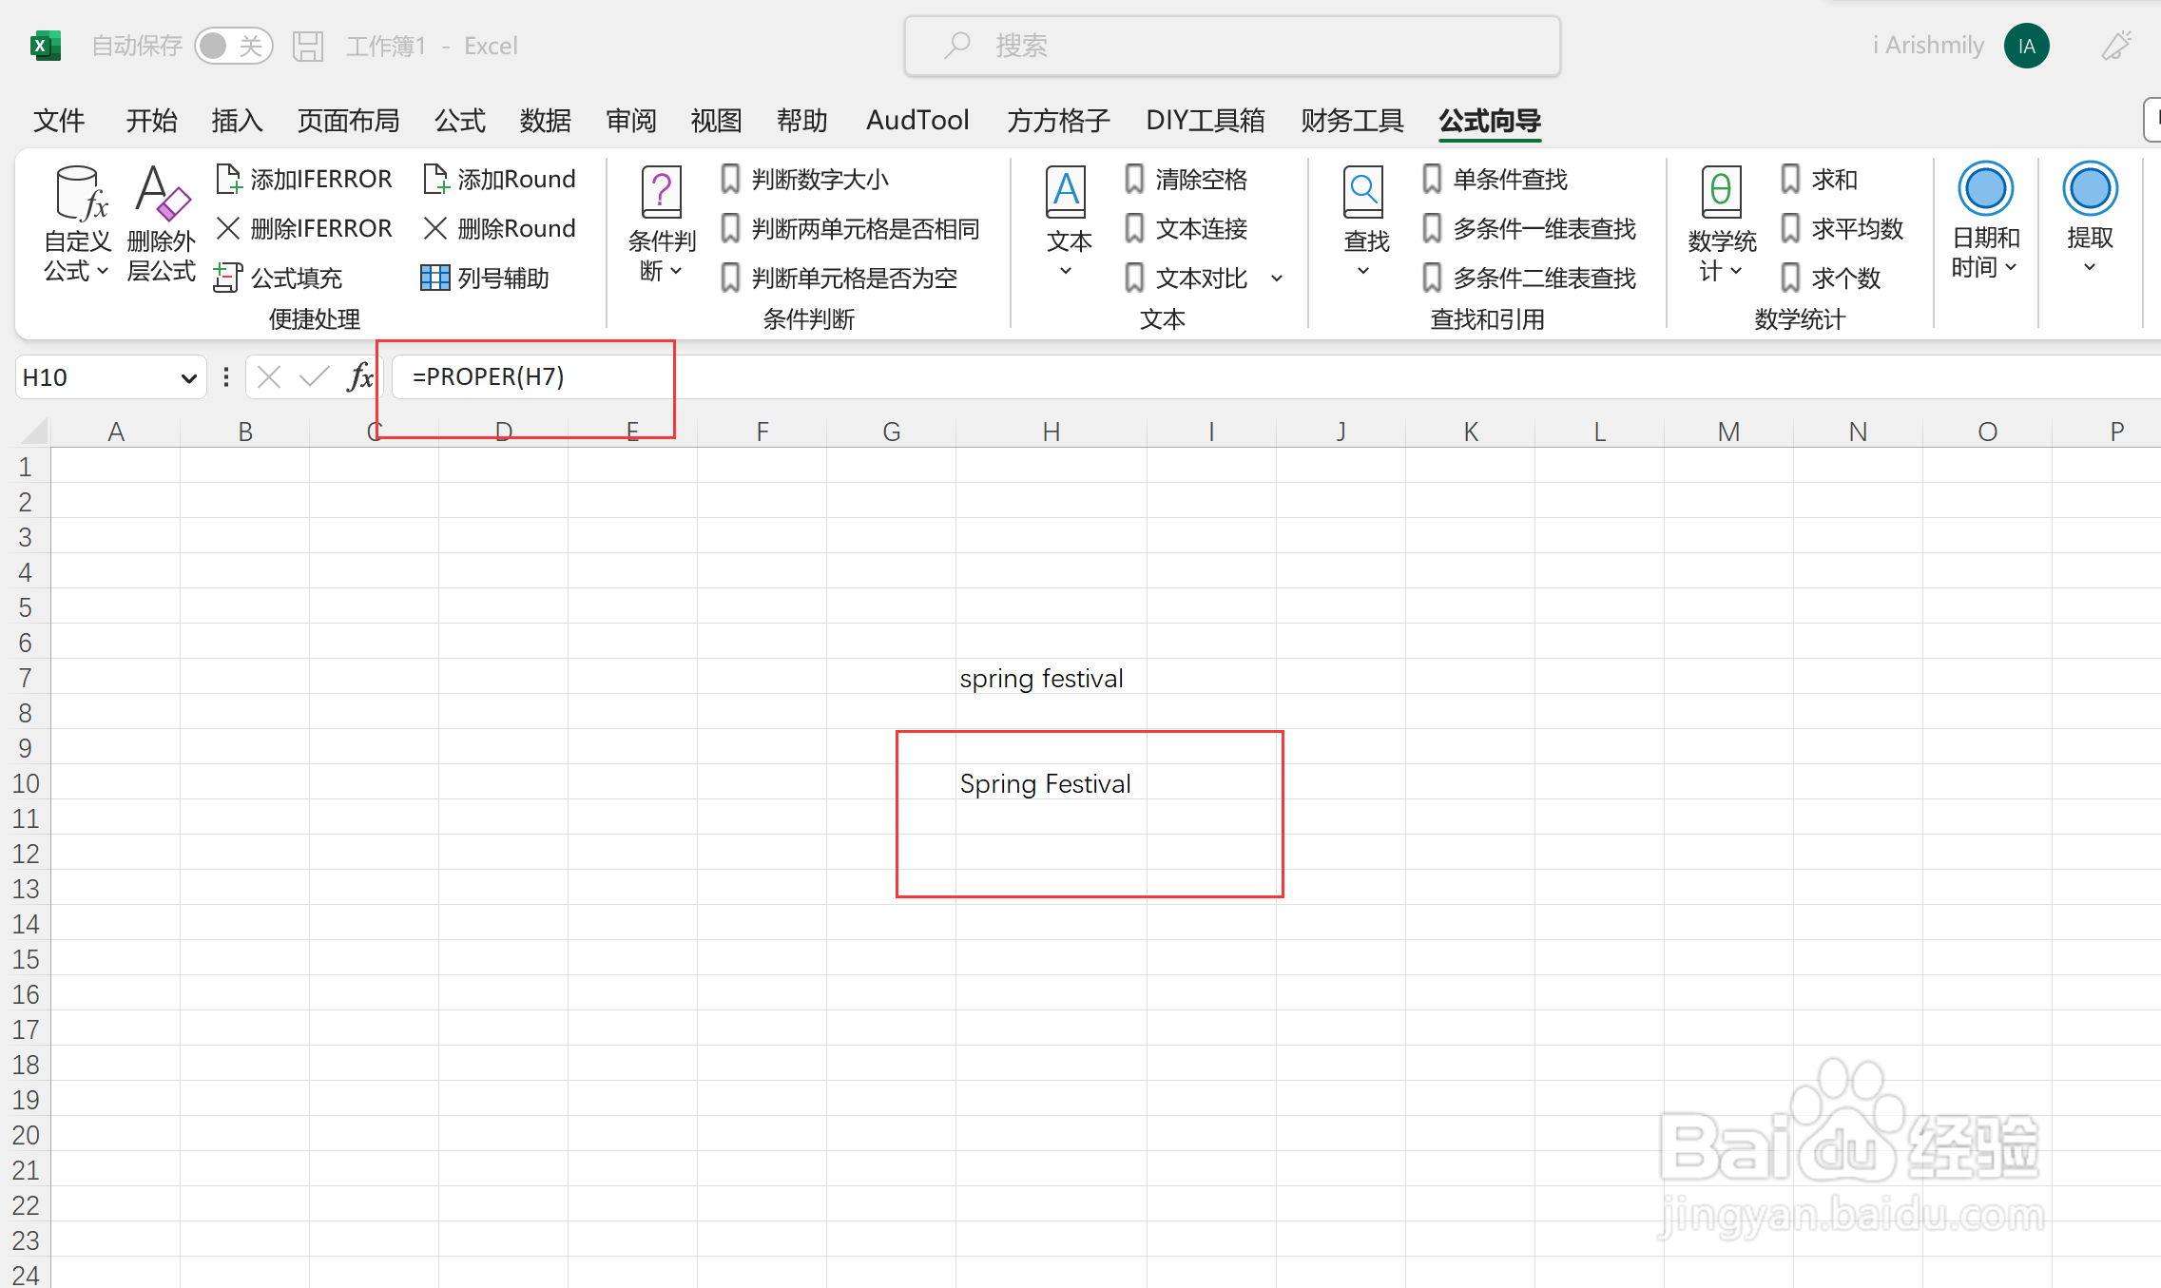
Task: Switch to the 方方格子 tab
Action: [1058, 121]
